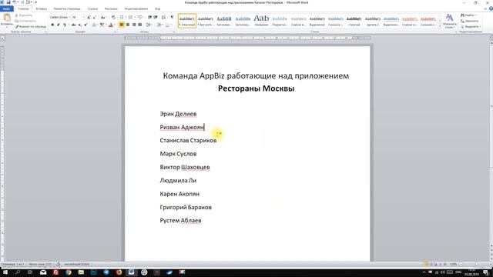Screen dimensions: 493x277
Task: Align text to the right
Action: coord(134,25)
